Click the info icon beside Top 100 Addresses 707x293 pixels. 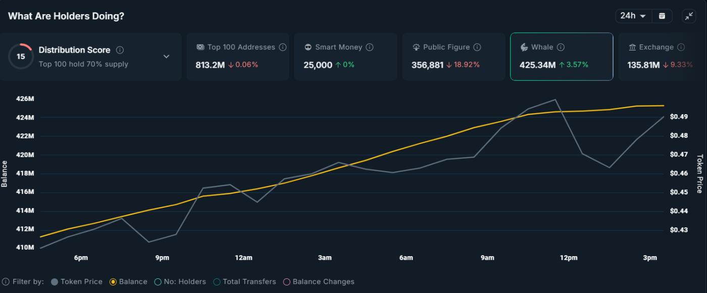click(283, 47)
